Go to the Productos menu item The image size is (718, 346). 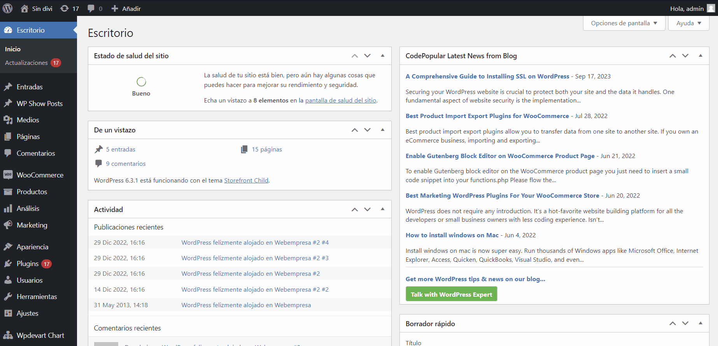(x=32, y=192)
